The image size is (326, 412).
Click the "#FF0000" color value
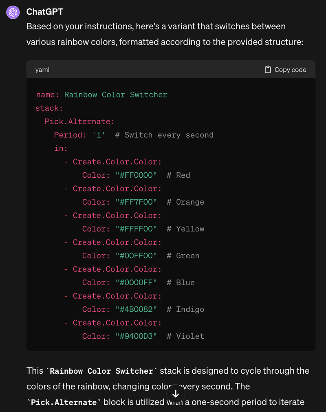(x=136, y=175)
